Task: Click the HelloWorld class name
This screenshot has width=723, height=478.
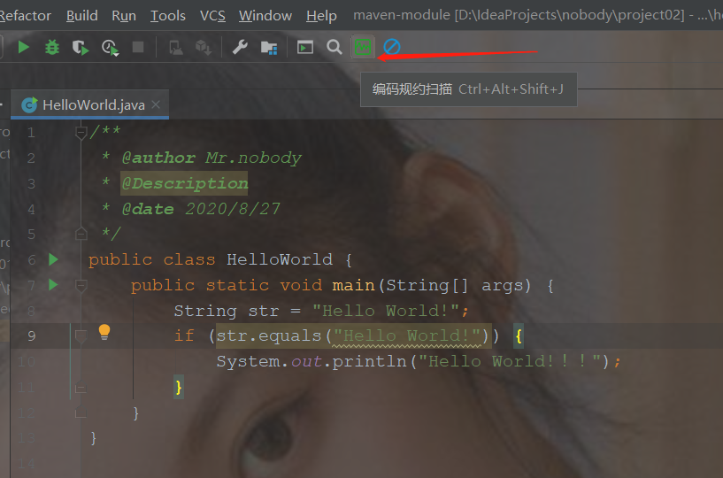Action: tap(280, 259)
